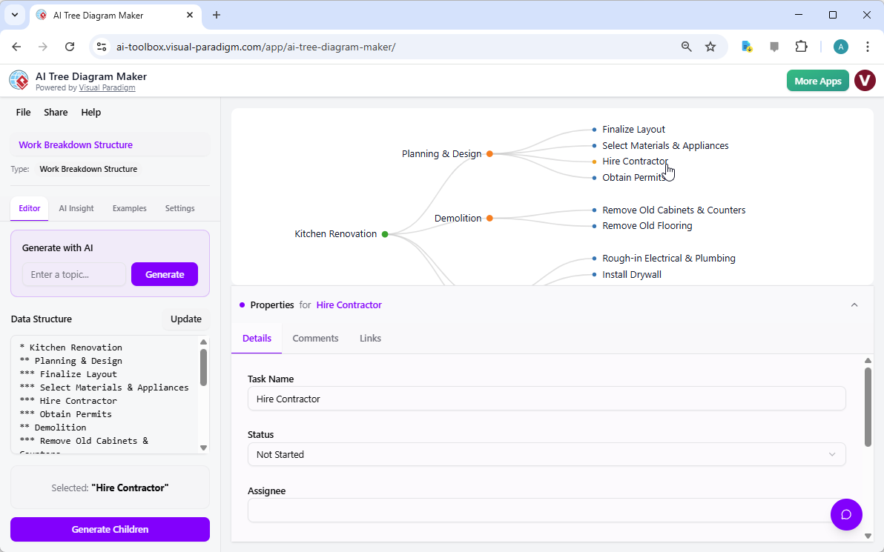Click the translate icon in the address bar
This screenshot has height=552, width=884.
745,46
